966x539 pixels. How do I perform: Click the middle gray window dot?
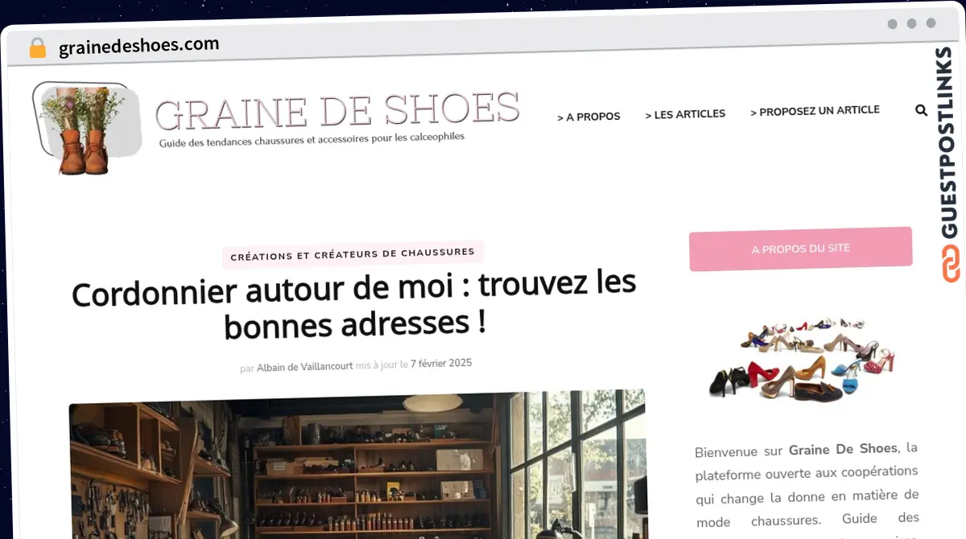click(x=912, y=24)
